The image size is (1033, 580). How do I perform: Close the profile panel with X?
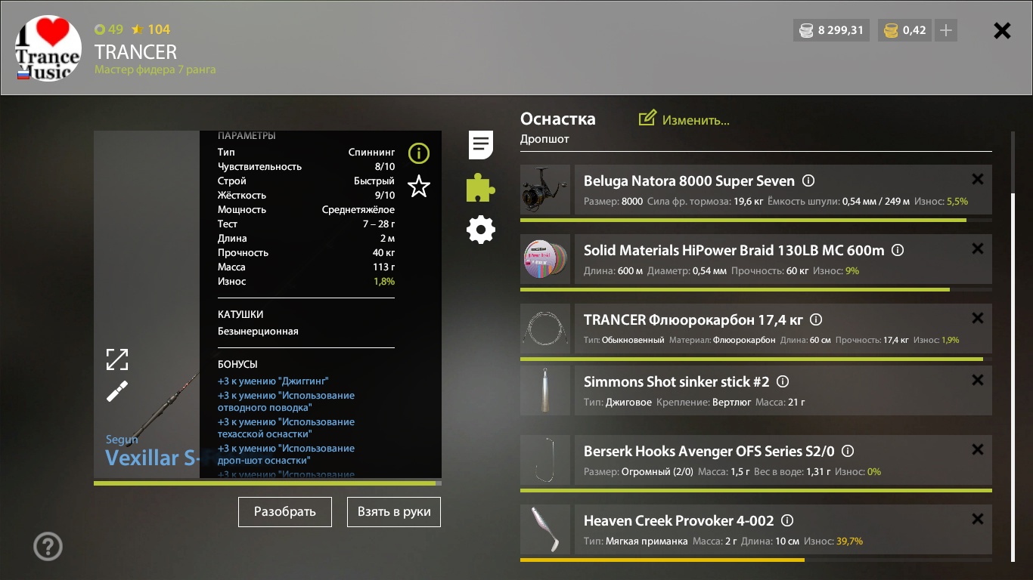point(1002,31)
